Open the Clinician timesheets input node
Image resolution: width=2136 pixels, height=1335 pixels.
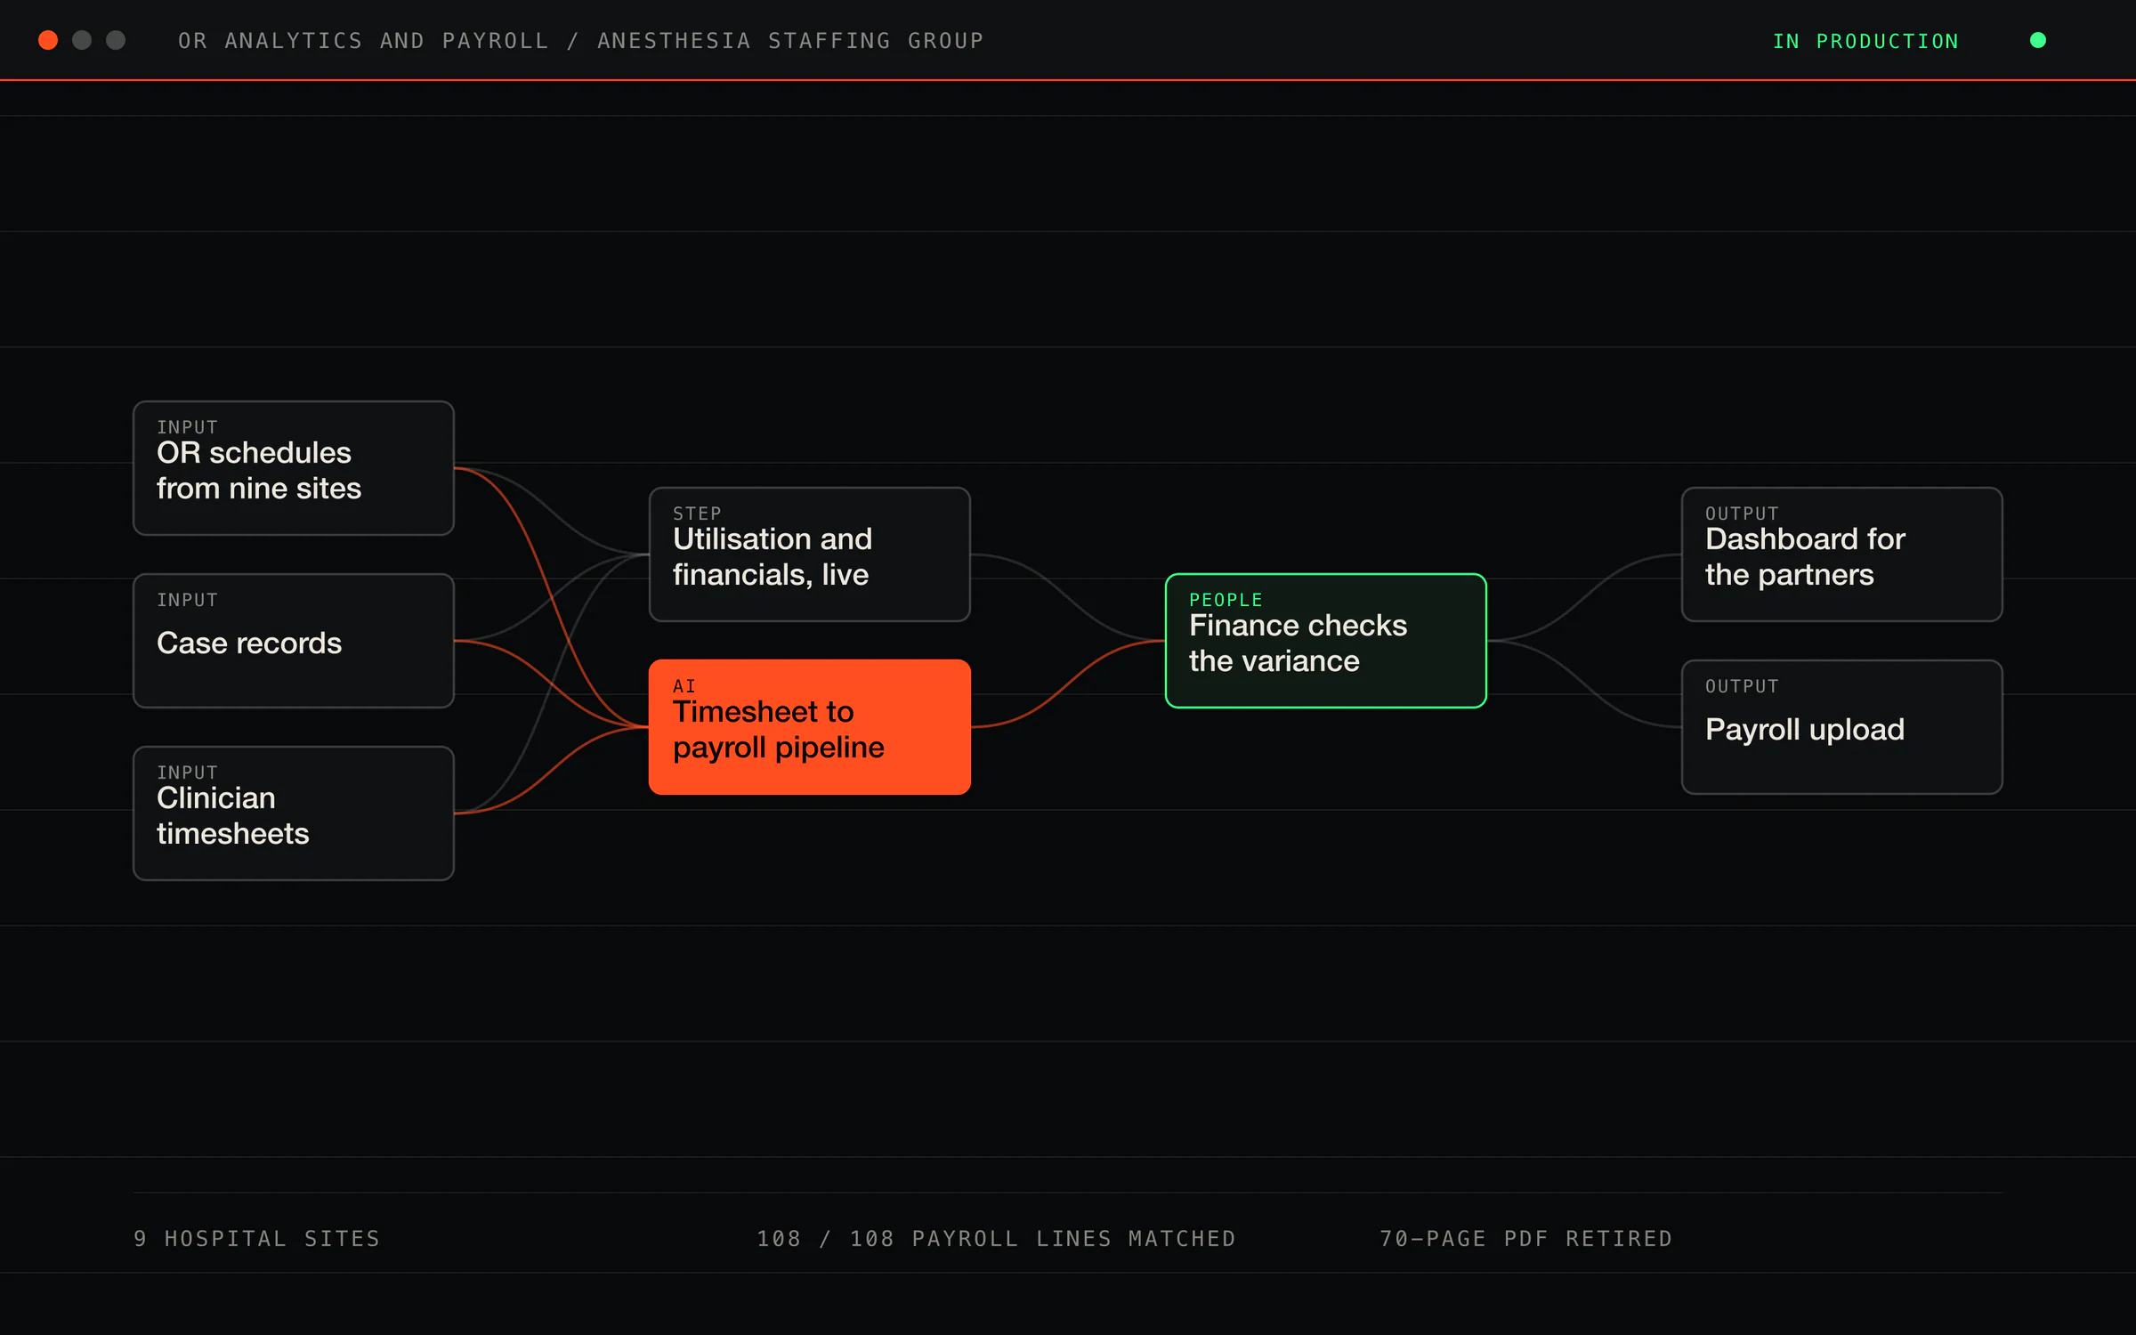point(294,813)
